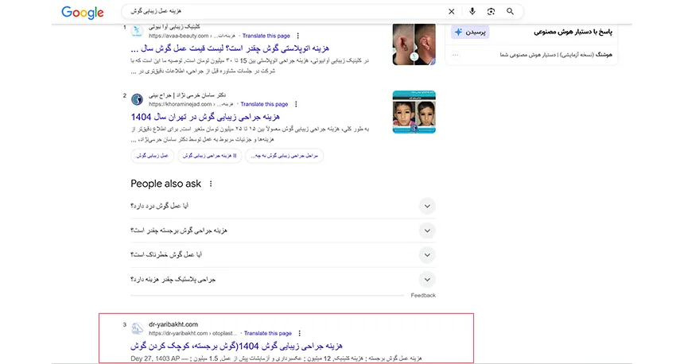Open three-dot menu for dr-yaribakht.com result
Viewport: 684px width, 364px height.
[300, 333]
